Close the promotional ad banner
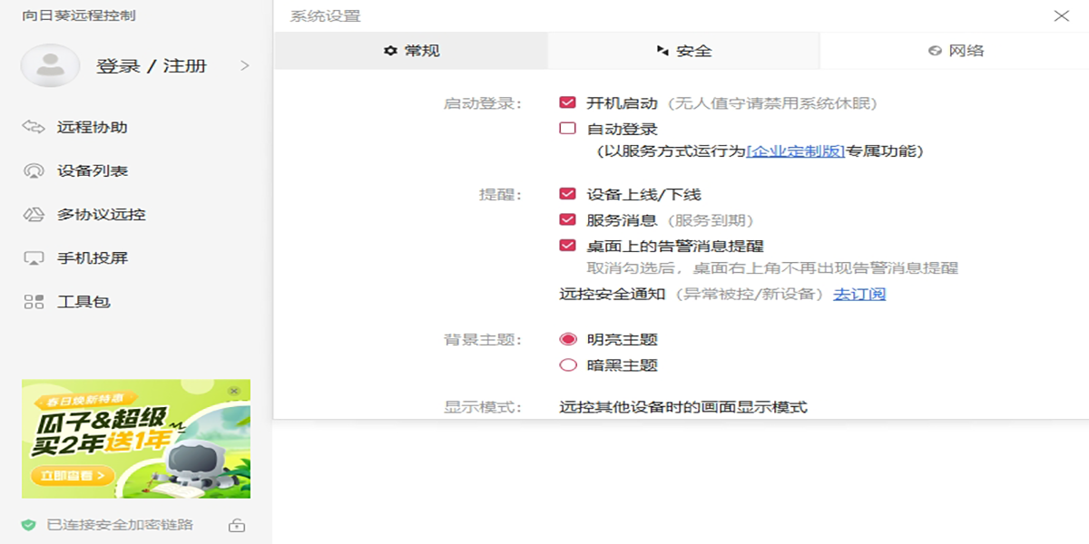This screenshot has height=544, width=1089. [234, 390]
